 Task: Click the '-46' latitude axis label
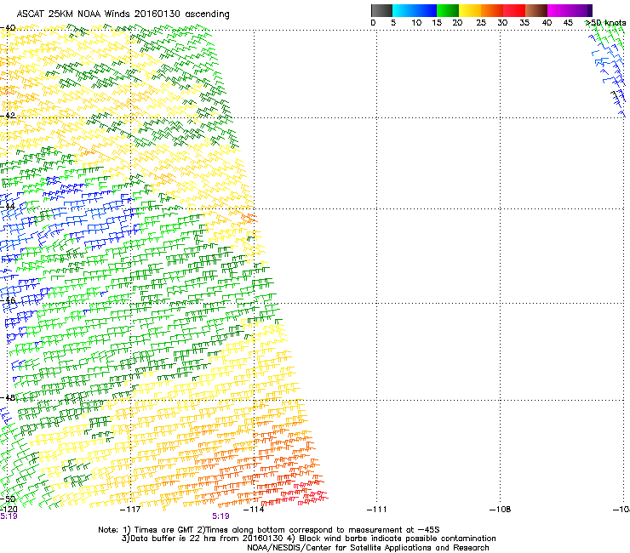pos(8,300)
